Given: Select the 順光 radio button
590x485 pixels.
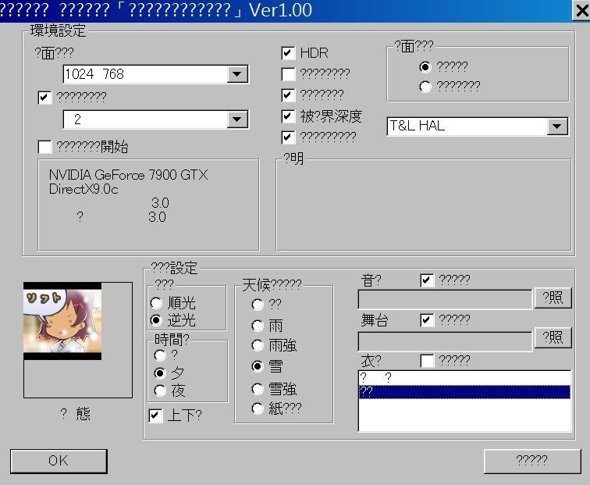Looking at the screenshot, I should pos(157,303).
